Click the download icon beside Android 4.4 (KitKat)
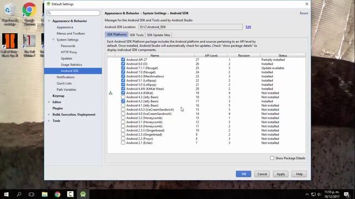 click(x=110, y=93)
